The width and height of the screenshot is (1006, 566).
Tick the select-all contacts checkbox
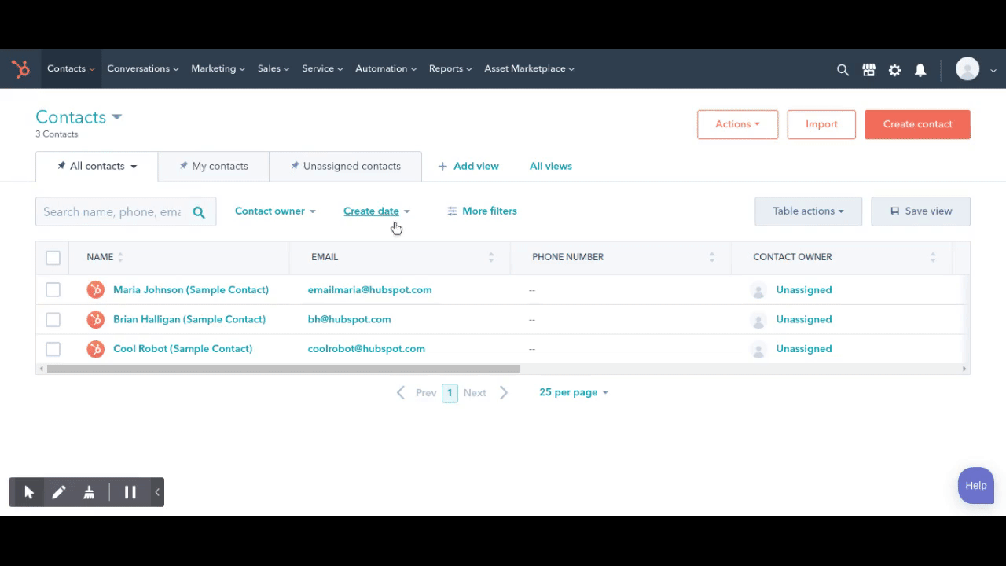[x=53, y=258]
